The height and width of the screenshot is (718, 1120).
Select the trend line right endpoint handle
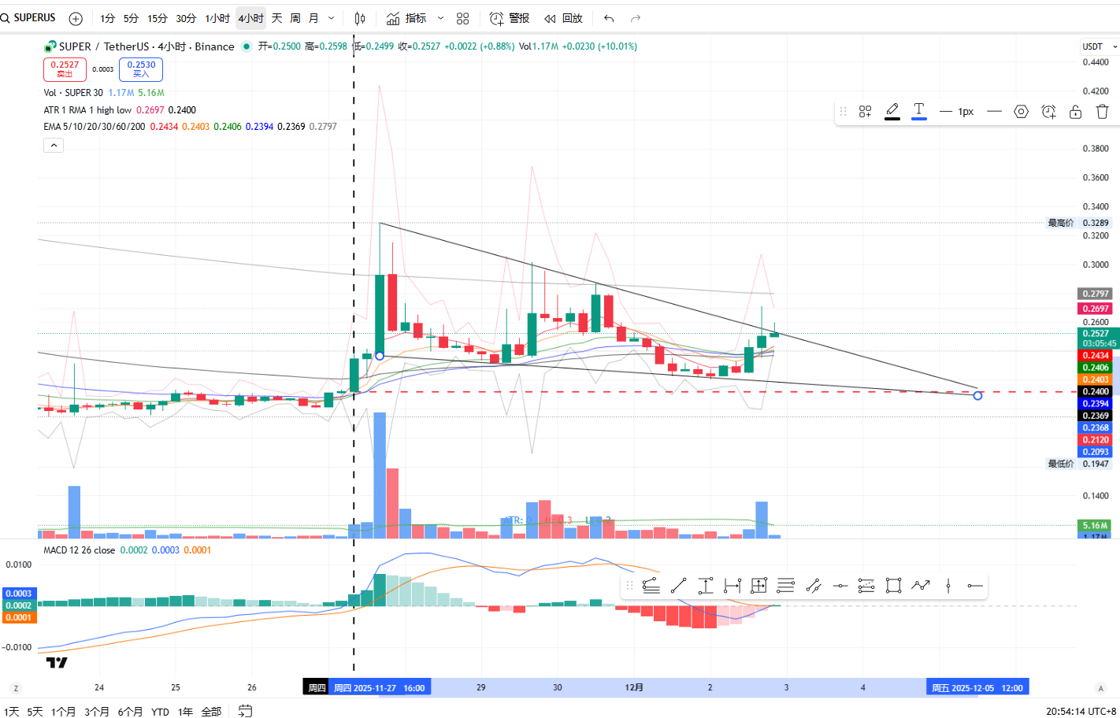[x=977, y=395]
